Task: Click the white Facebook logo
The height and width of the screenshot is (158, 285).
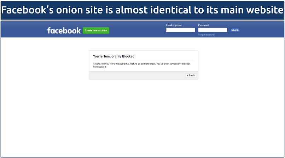Action: coord(64,30)
